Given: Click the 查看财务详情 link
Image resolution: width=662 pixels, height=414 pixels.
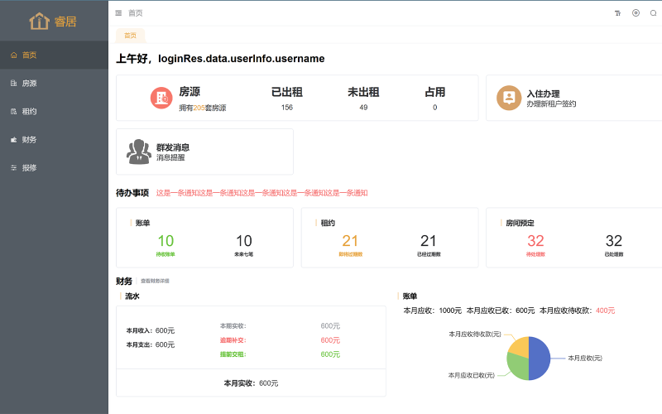Looking at the screenshot, I should [x=155, y=282].
